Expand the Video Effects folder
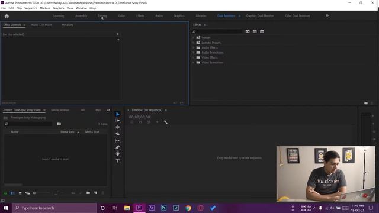Screen dimensions: 379x213 coord(193,58)
